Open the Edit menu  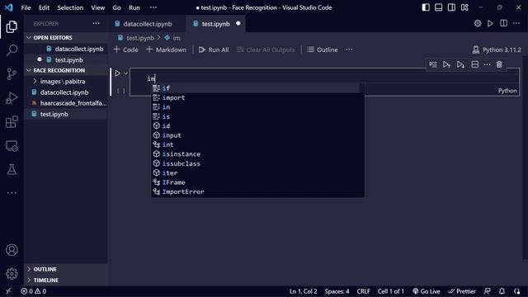[44, 7]
